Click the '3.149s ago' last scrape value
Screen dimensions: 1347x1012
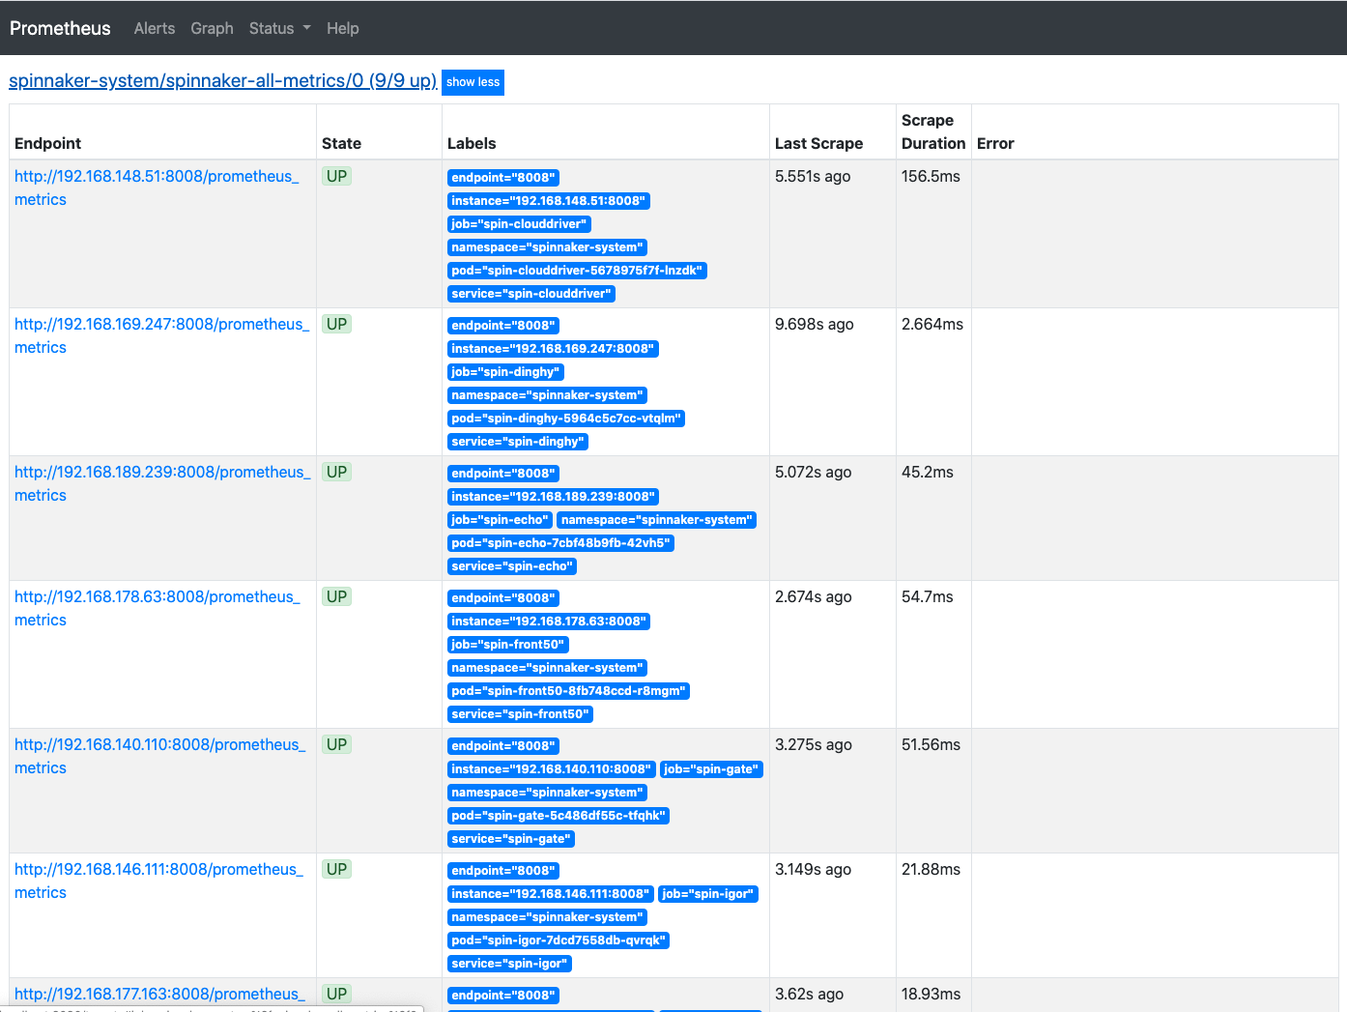point(813,869)
